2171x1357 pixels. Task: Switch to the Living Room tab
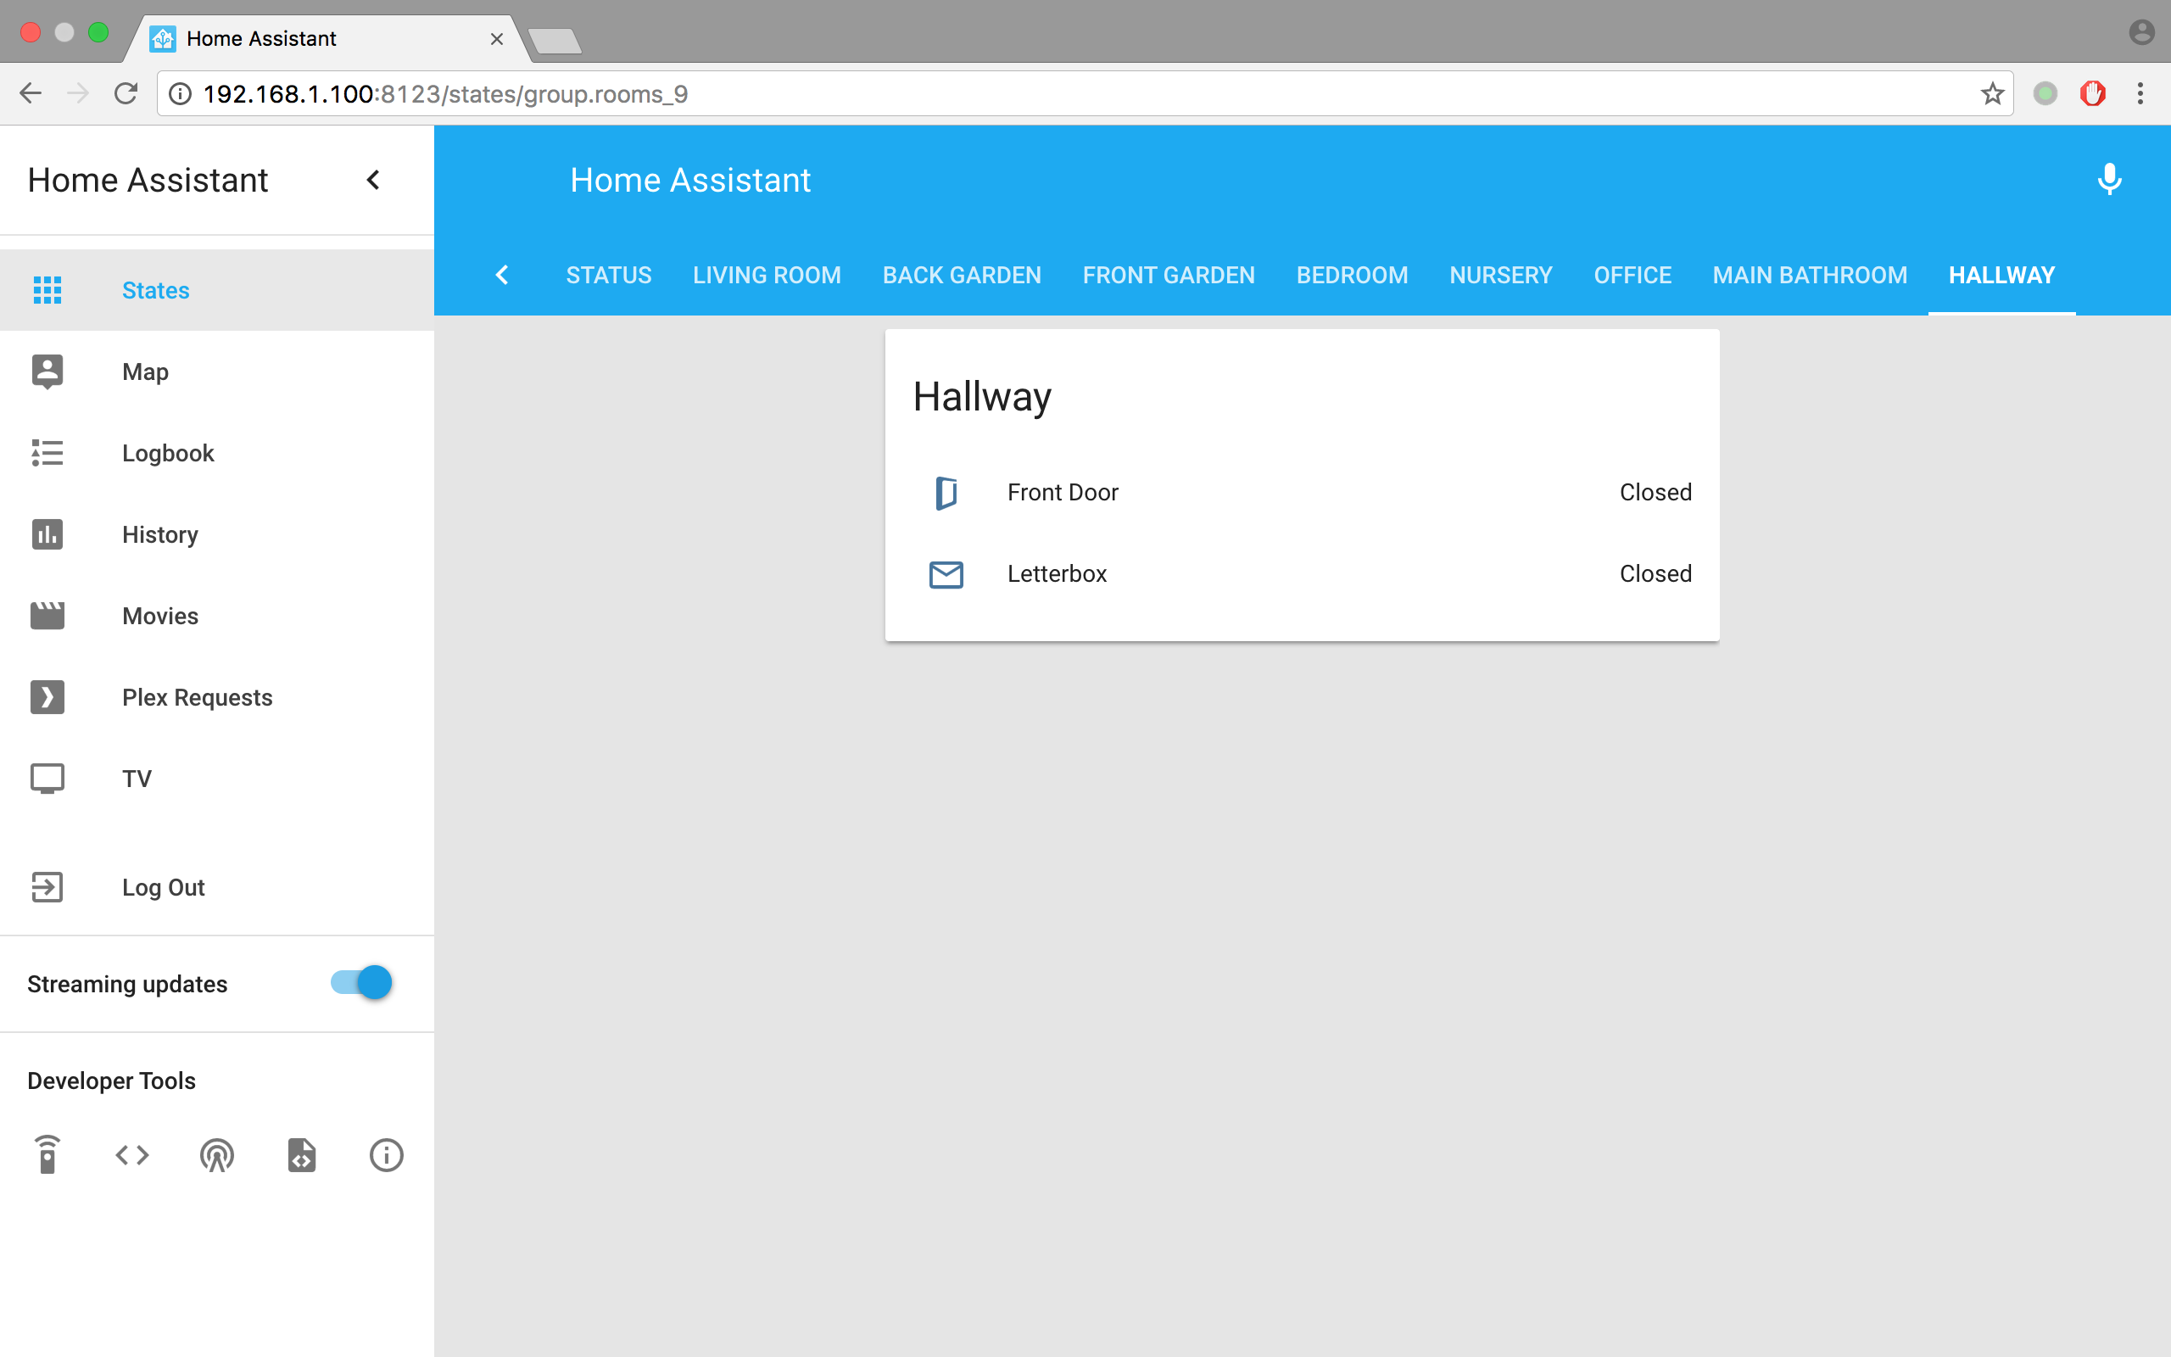[x=766, y=276]
